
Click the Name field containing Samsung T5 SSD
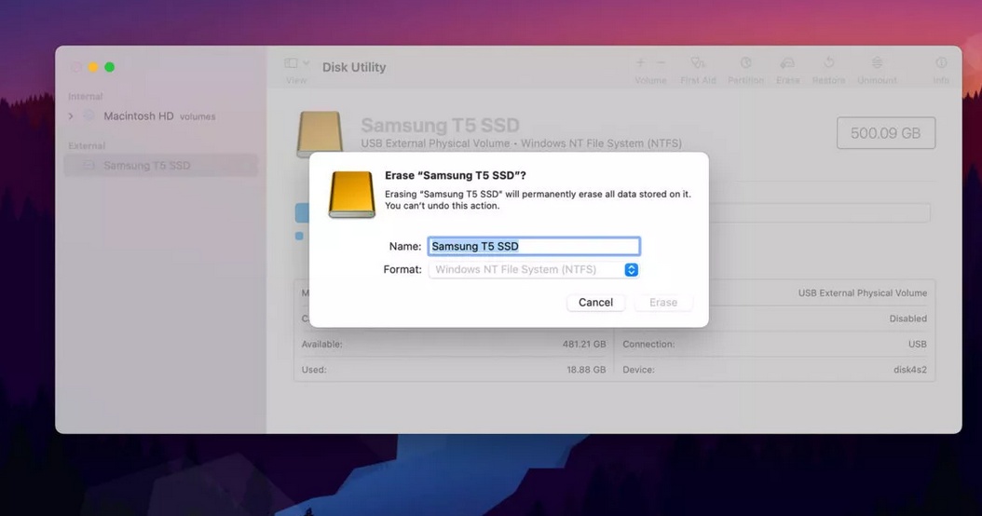[x=534, y=246]
